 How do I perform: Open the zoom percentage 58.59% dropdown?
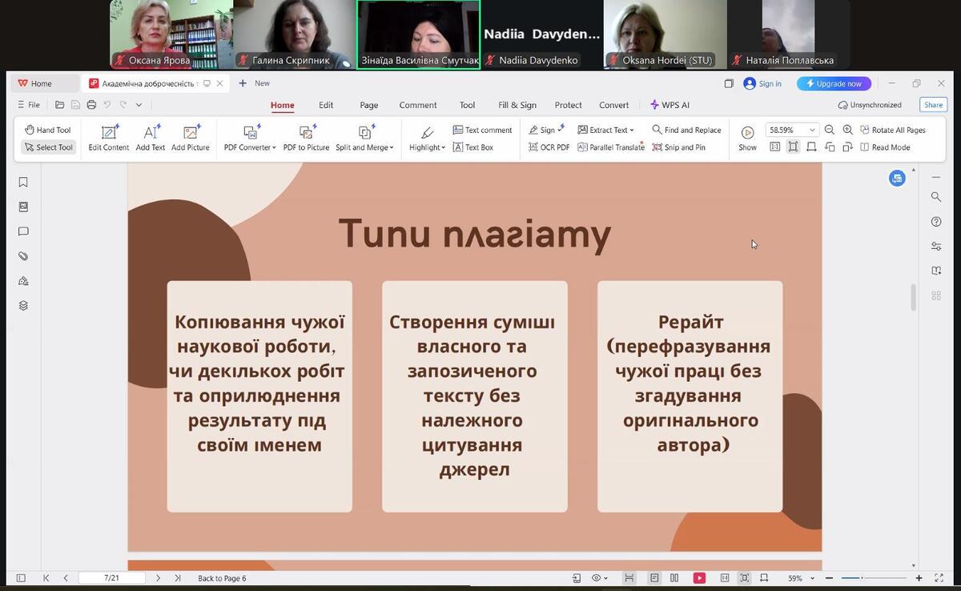click(812, 130)
